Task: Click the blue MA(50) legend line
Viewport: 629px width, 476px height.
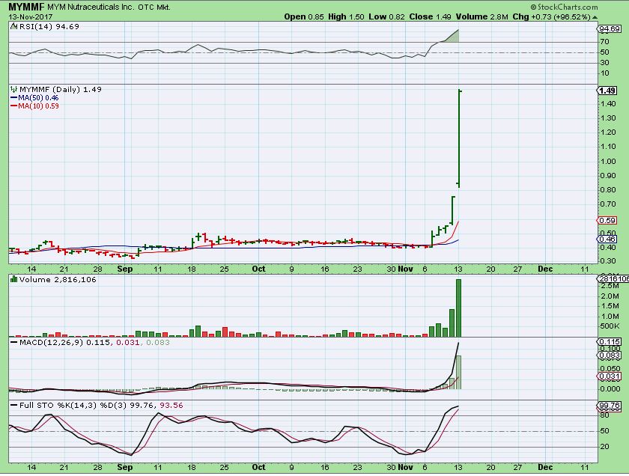Action: (x=11, y=98)
